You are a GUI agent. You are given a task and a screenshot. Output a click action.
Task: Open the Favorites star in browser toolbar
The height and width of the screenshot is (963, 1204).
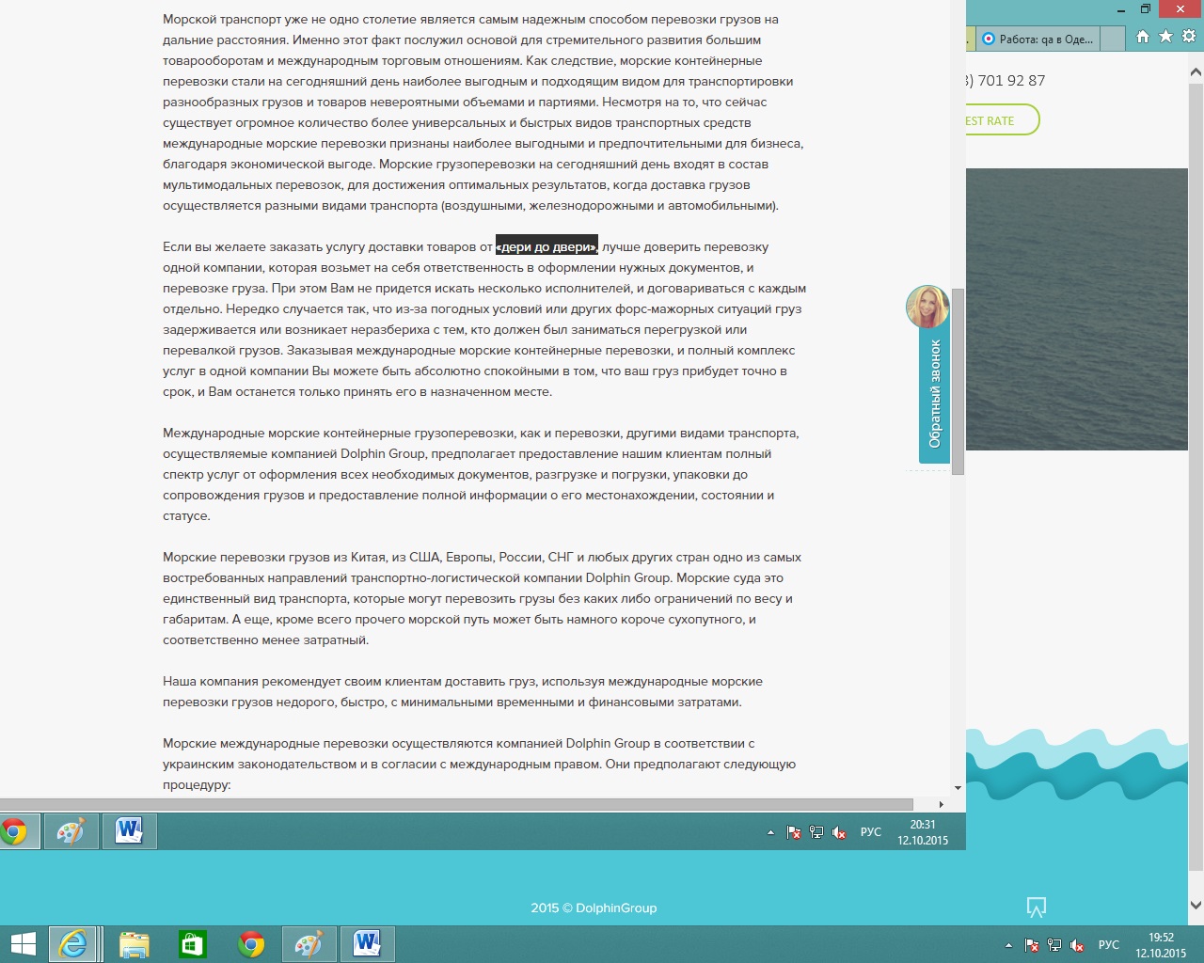[1165, 37]
